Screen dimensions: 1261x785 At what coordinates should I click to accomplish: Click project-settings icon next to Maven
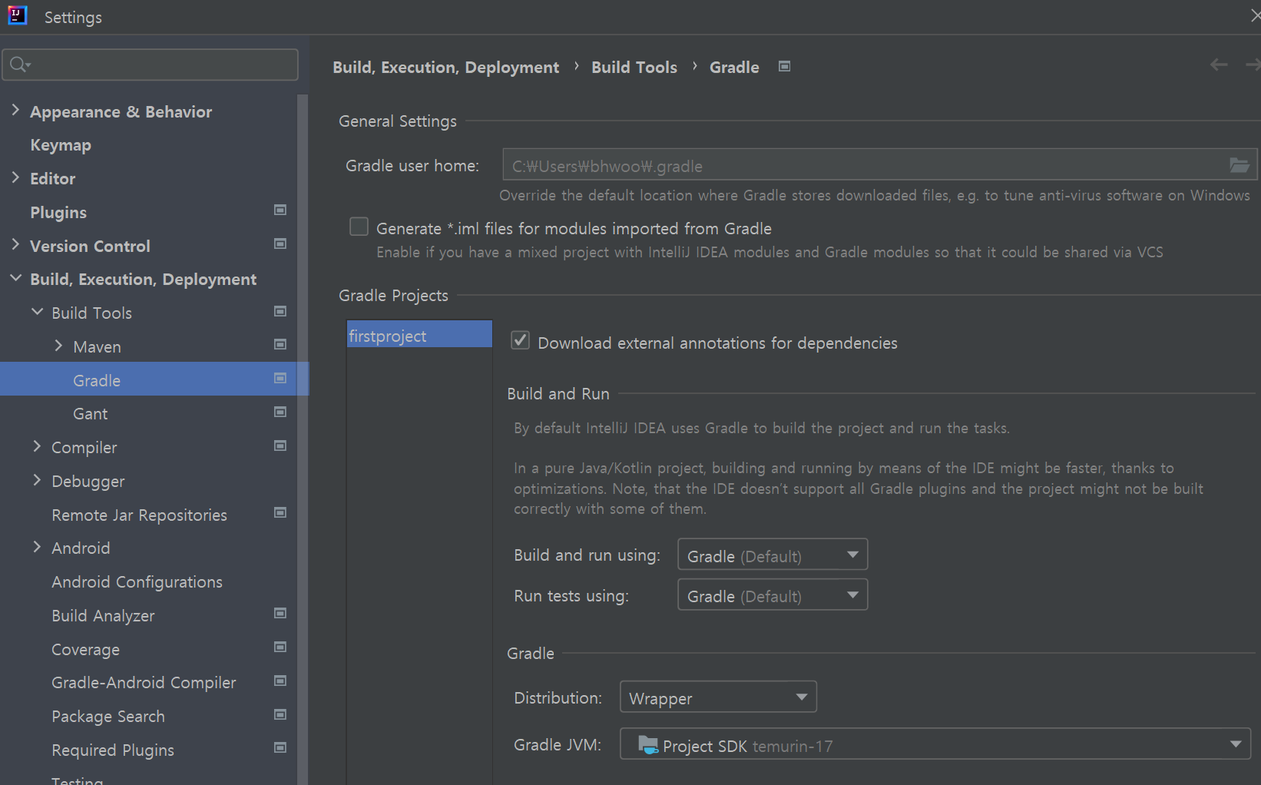[x=280, y=345]
